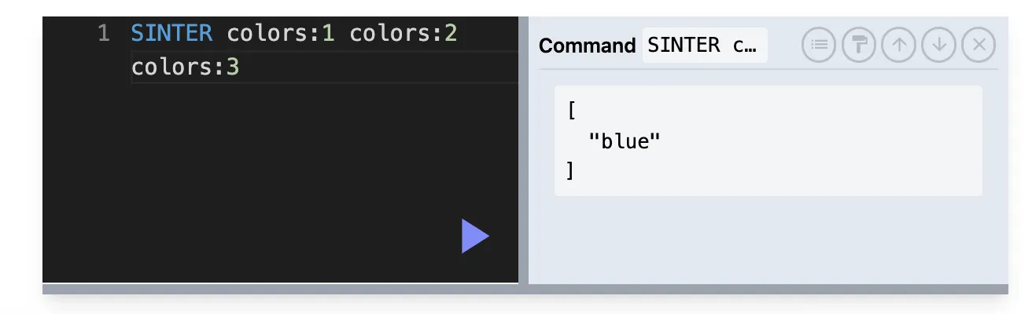Click line number 1 in the editor gutter
Image resolution: width=1032 pixels, height=314 pixels.
coord(103,34)
